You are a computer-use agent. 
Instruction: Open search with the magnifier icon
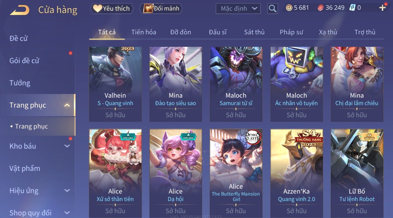(272, 9)
